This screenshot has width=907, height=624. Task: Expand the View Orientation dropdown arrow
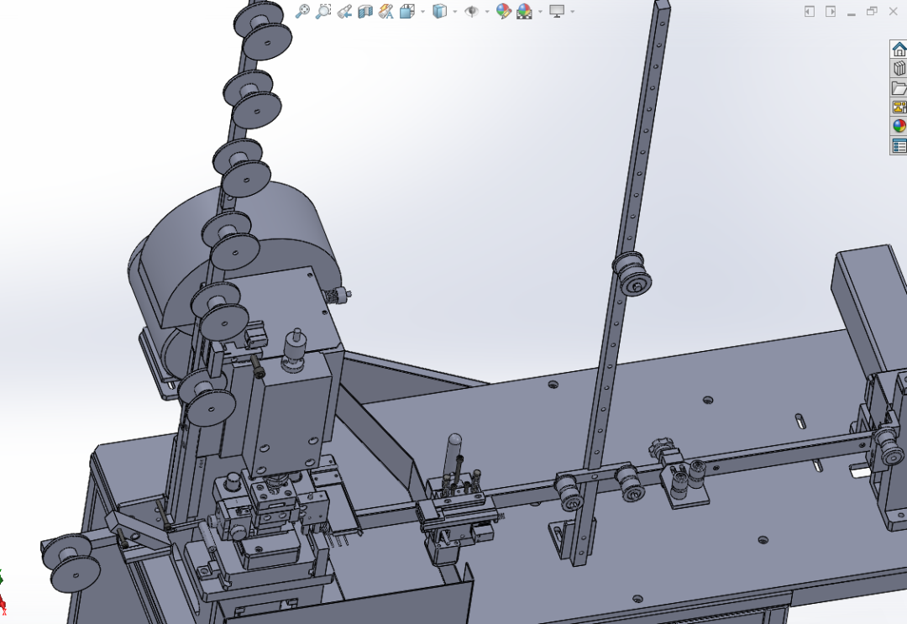422,12
